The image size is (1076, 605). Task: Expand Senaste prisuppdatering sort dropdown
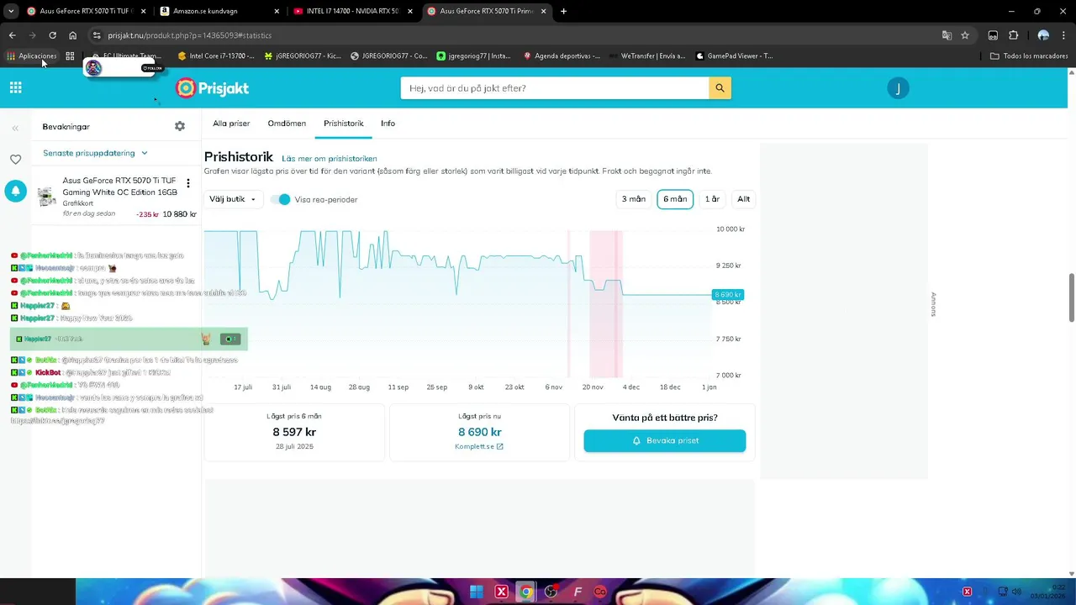[x=95, y=153]
